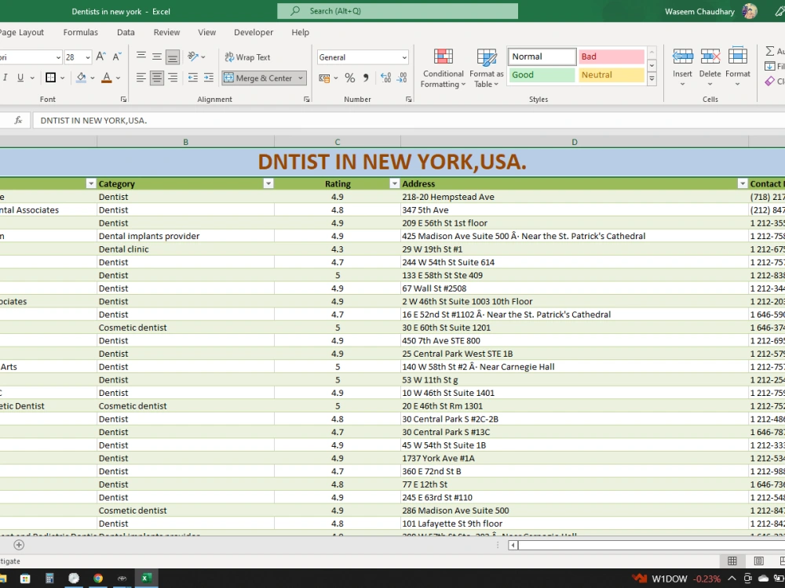Open Alignment settings dialog launcher
The height and width of the screenshot is (588, 785).
click(307, 100)
